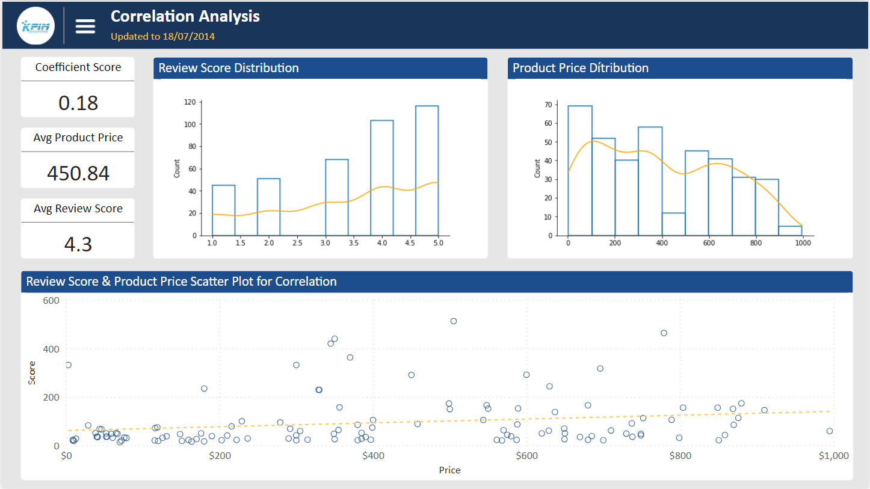This screenshot has height=489, width=870.
Task: Click the 'Updated to 18/07/2014' date text
Action: (x=162, y=37)
